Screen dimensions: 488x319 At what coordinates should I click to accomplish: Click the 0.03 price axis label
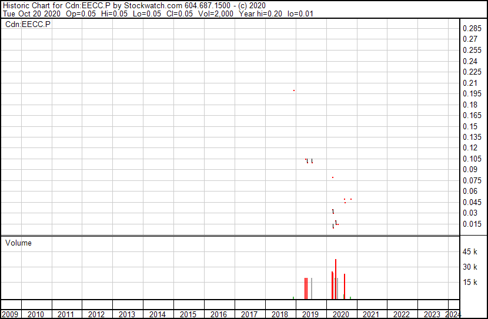point(470,213)
